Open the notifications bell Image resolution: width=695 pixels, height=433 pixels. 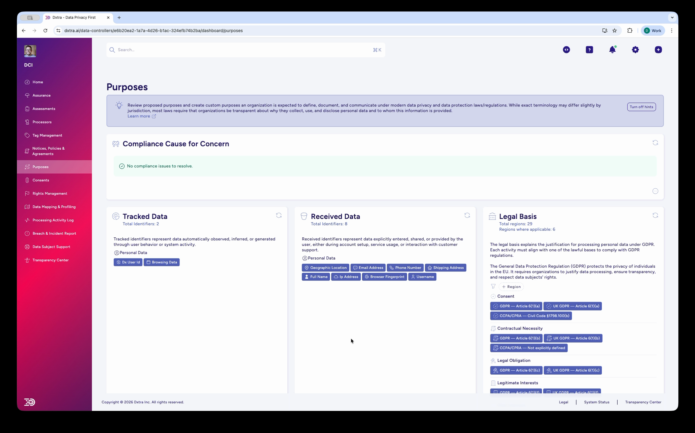(612, 50)
